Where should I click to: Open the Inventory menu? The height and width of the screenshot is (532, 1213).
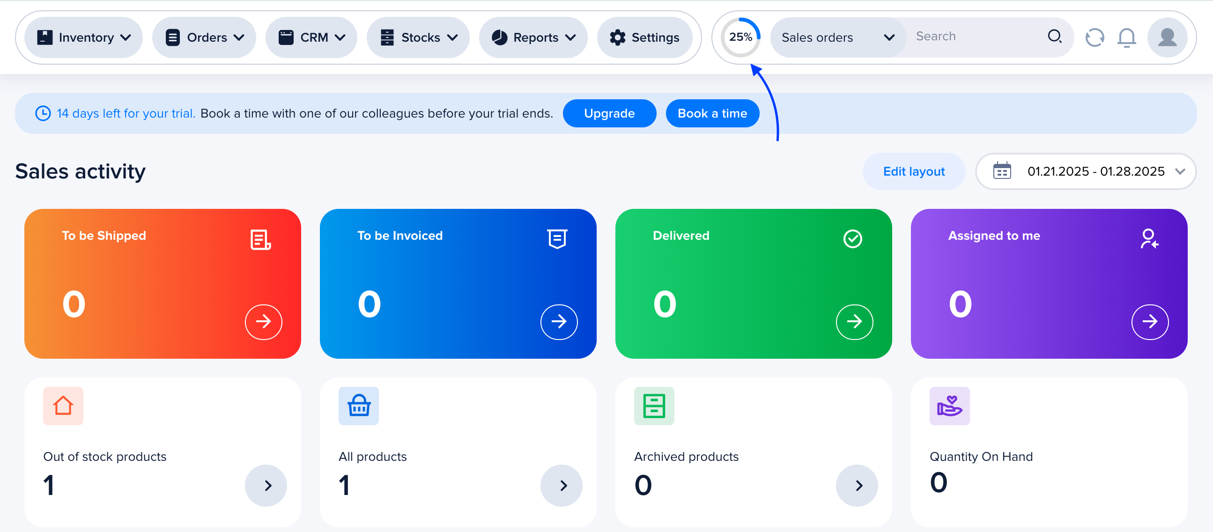point(83,37)
